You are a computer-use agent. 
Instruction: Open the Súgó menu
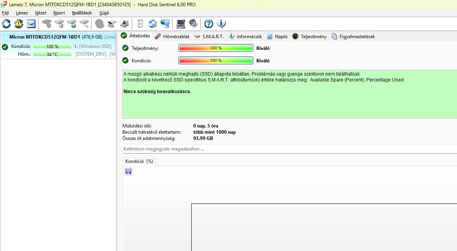pyautogui.click(x=104, y=13)
